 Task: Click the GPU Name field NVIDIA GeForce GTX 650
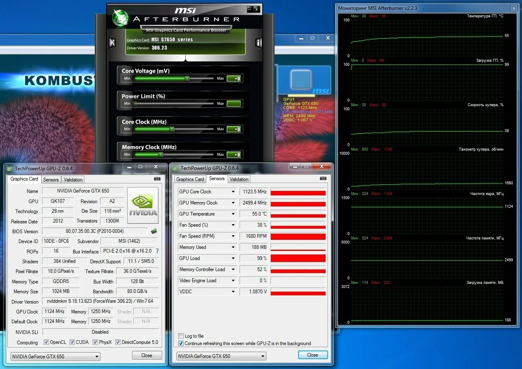[x=83, y=191]
